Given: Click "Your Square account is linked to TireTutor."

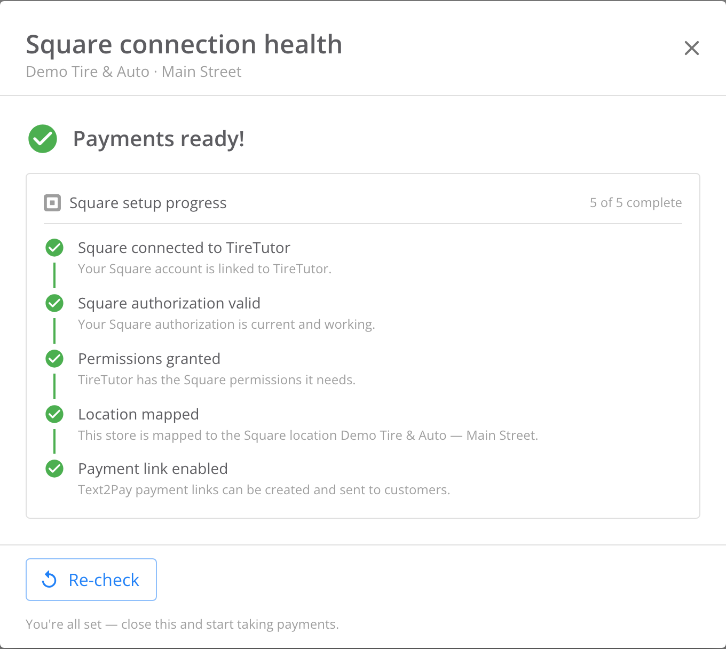Looking at the screenshot, I should pyautogui.click(x=205, y=269).
